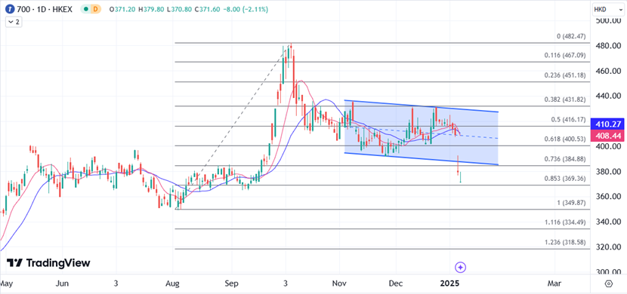Click the Nov label on time axis

[x=339, y=283]
